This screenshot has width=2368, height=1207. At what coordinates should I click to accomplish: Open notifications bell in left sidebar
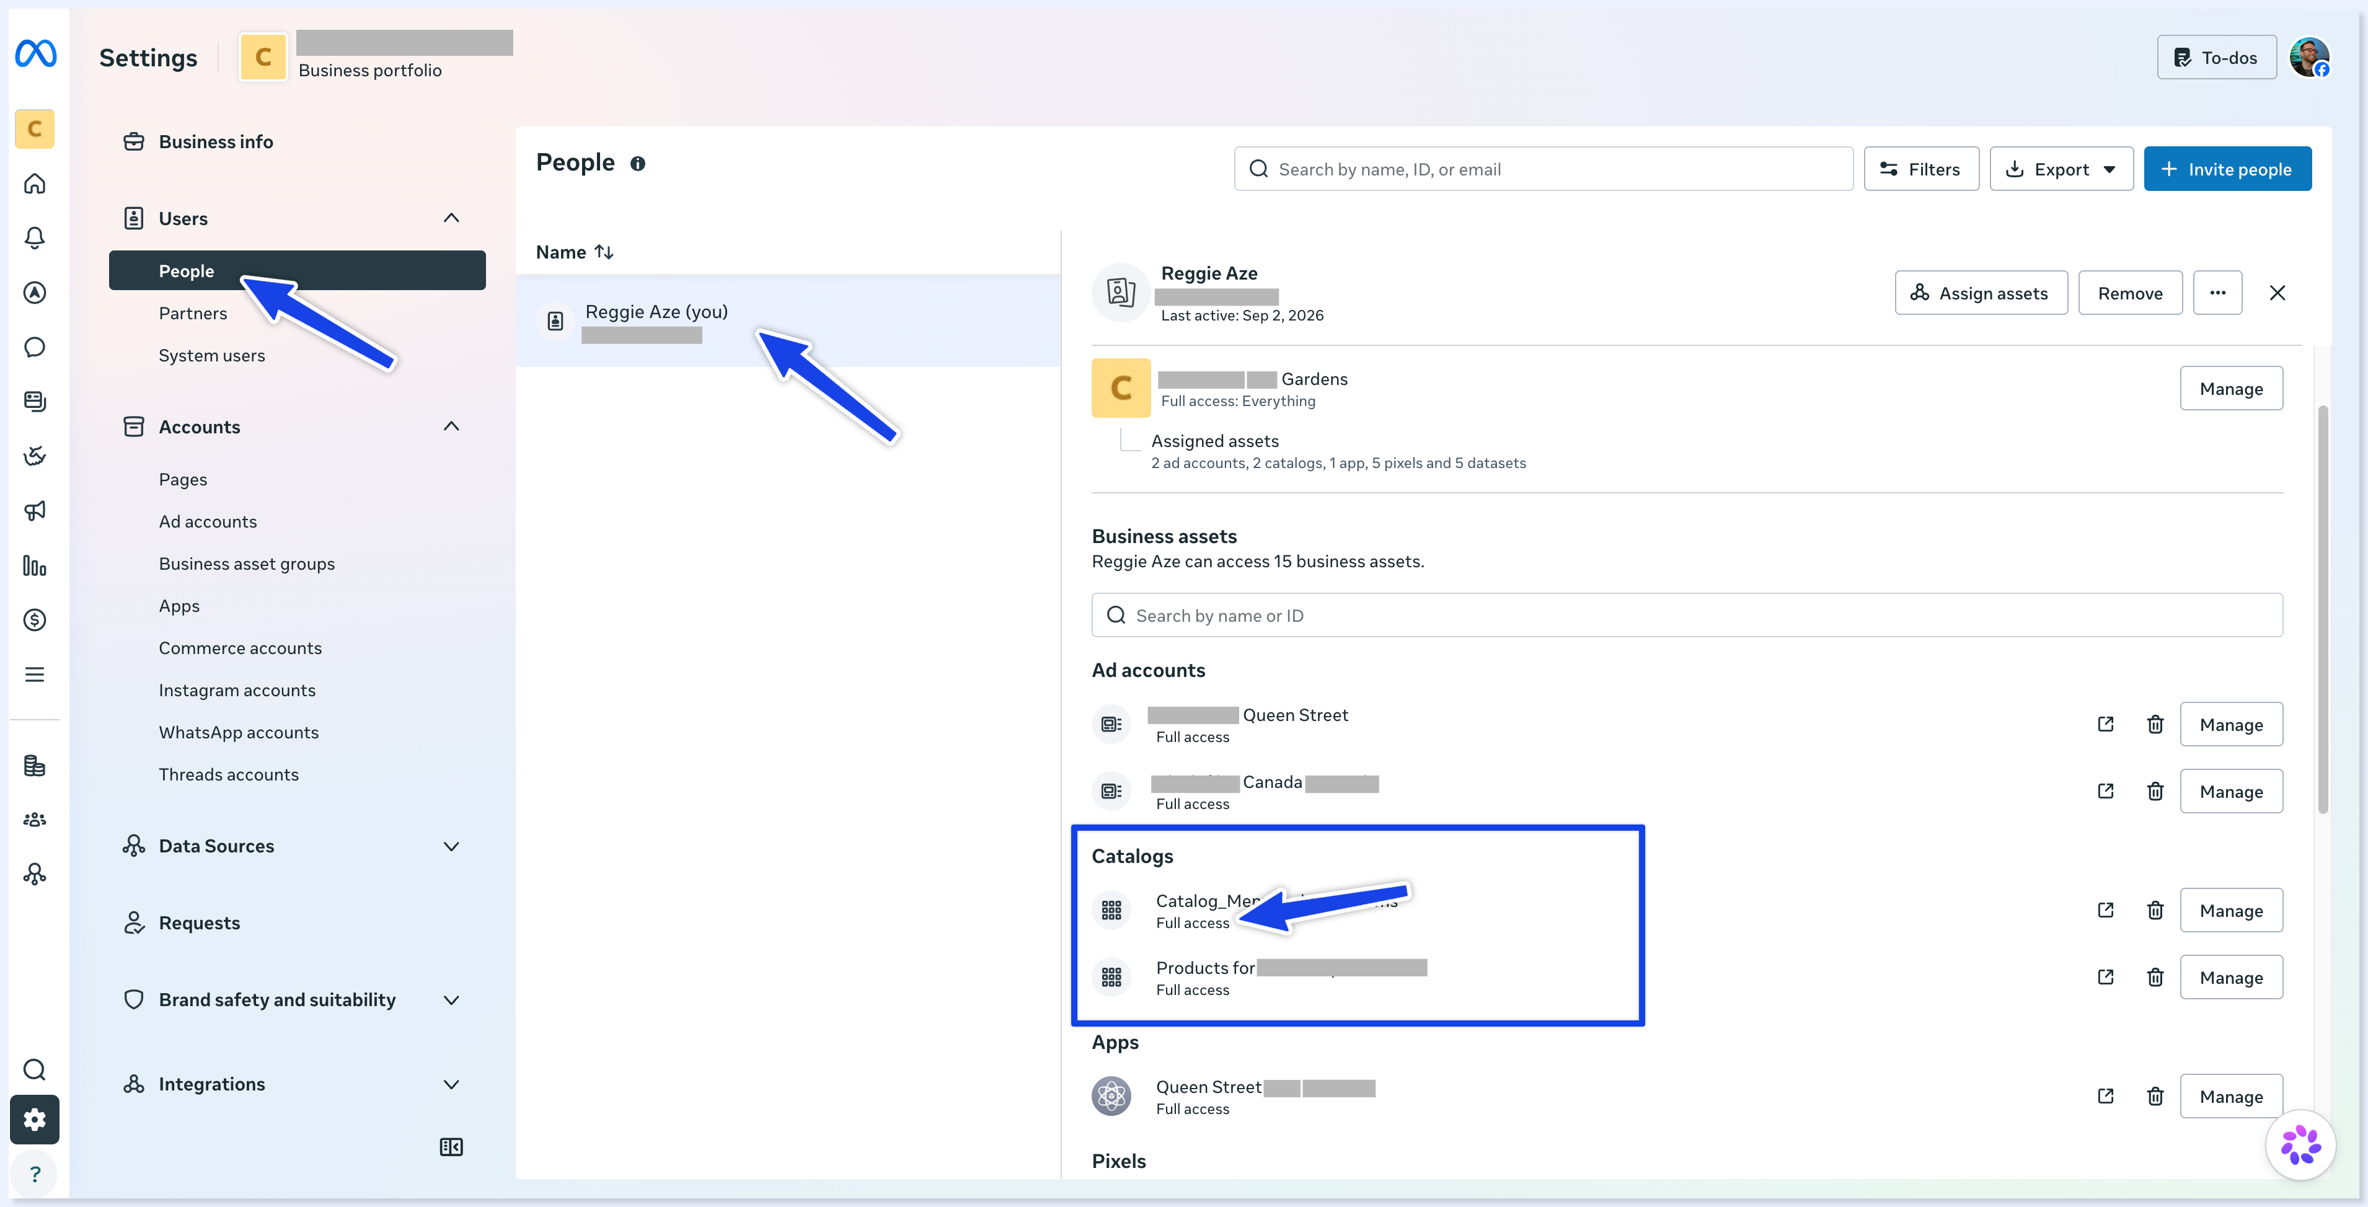35,238
